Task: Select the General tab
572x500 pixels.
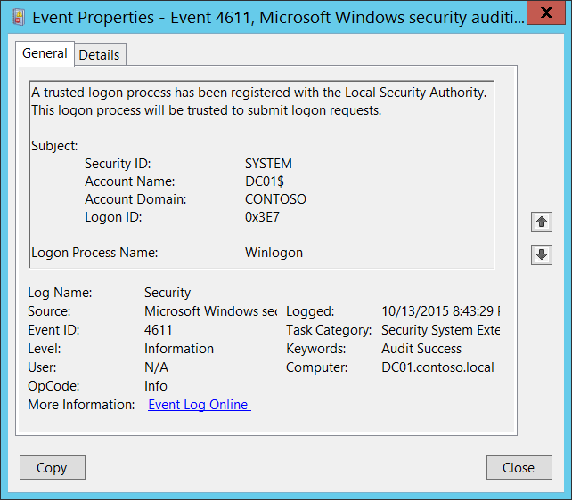Action: pos(45,53)
